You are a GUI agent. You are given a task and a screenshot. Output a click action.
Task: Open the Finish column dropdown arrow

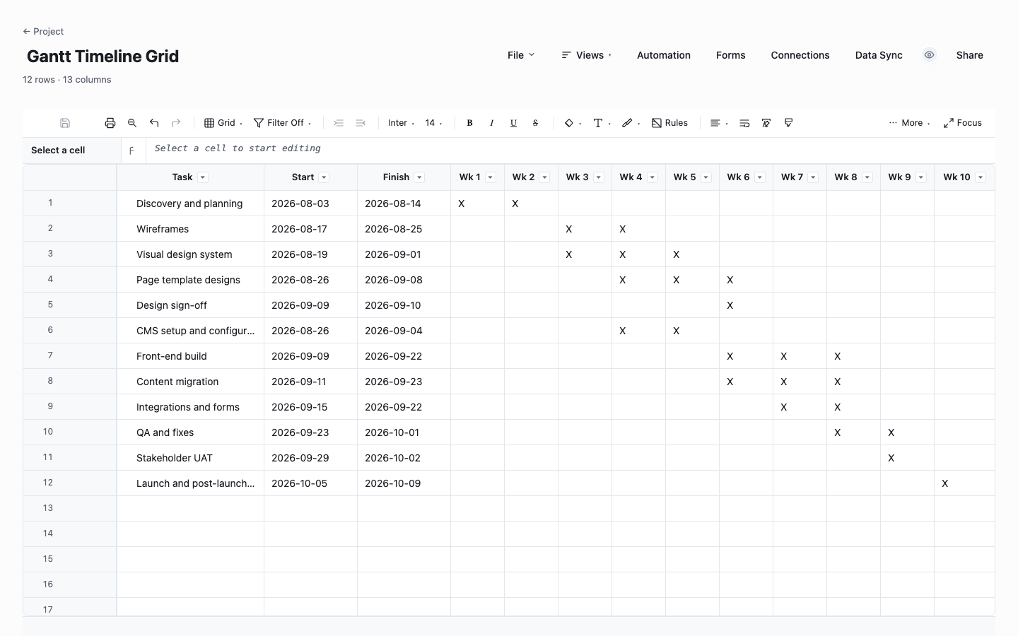click(419, 177)
